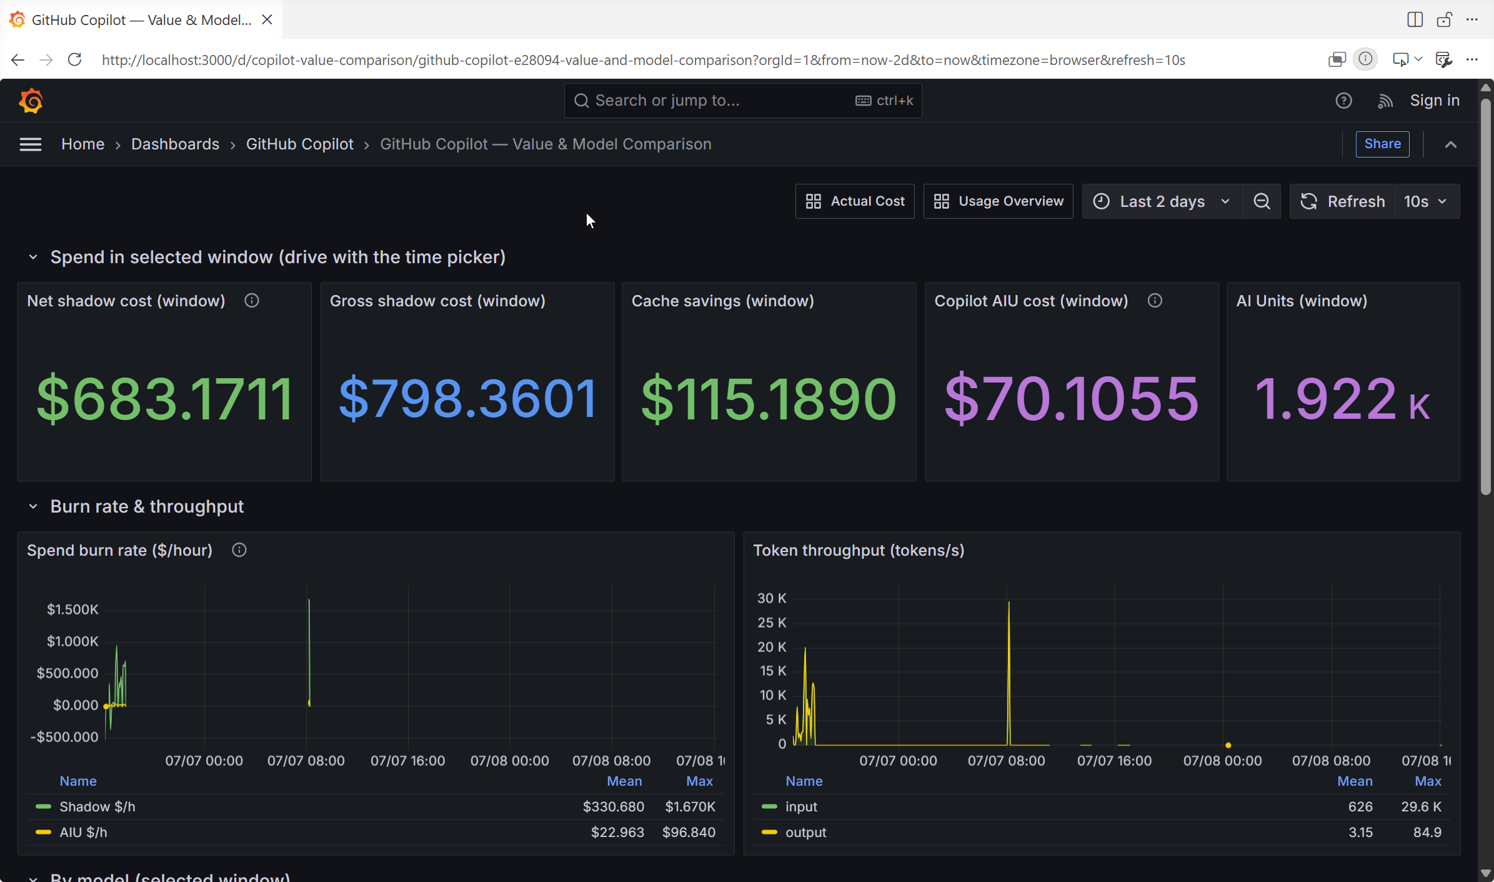
Task: Open the Actual Cost dashboard link
Action: pos(855,201)
